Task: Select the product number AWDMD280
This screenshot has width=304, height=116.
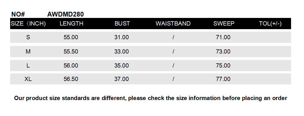Action: pos(66,14)
